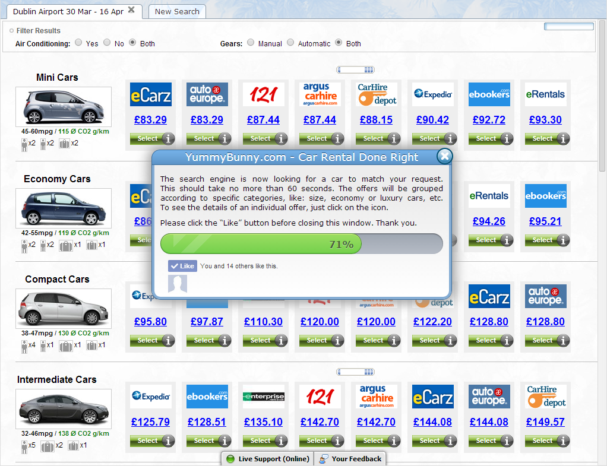Click the profile avatar in the popup
The image size is (607, 466).
(x=178, y=284)
